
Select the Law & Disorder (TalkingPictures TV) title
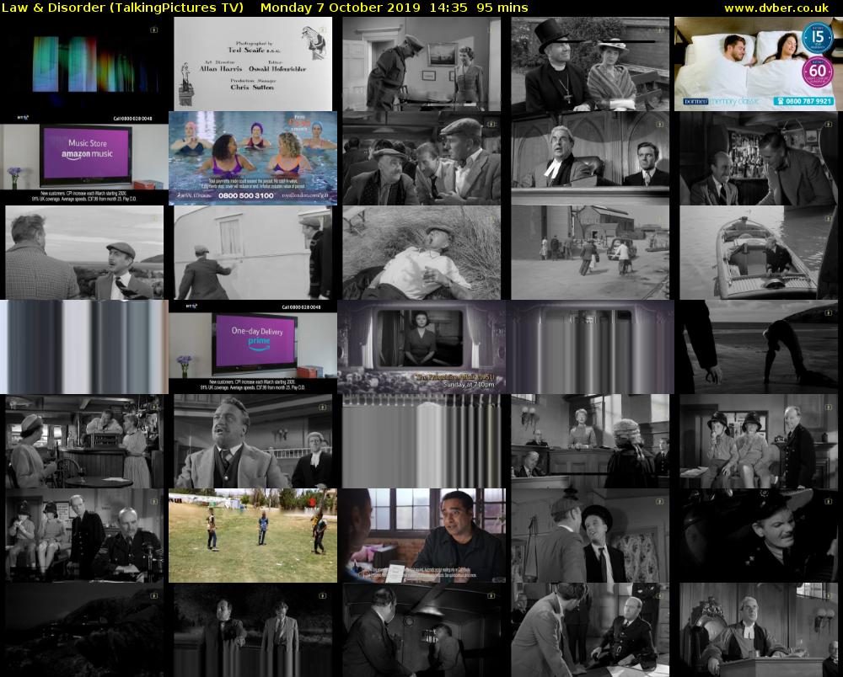pyautogui.click(x=122, y=8)
